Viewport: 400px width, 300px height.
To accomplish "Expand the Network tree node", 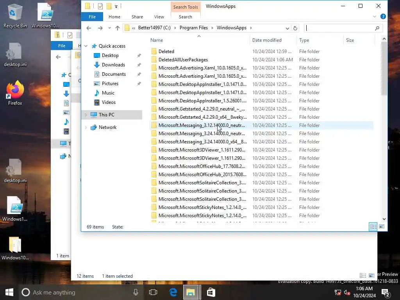I will [x=86, y=127].
